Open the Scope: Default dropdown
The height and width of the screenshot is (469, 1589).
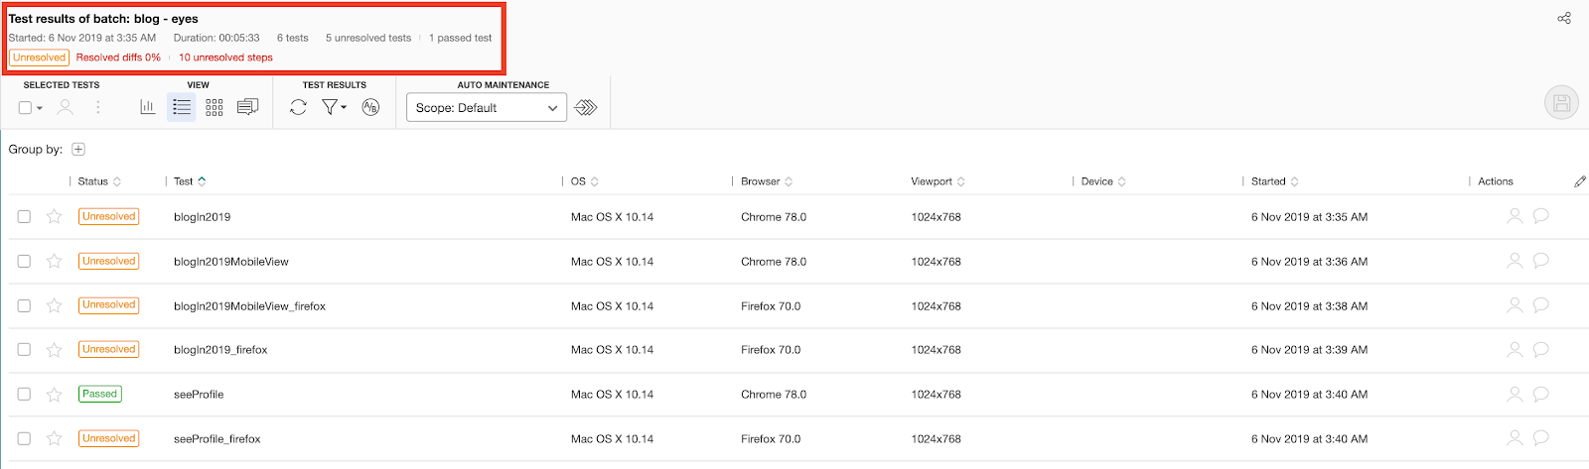point(486,108)
